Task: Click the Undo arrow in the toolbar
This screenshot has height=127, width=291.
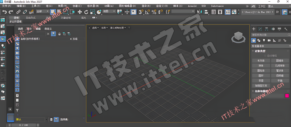Action: pos(5,12)
